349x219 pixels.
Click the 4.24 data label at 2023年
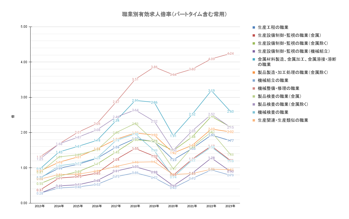pyautogui.click(x=230, y=54)
